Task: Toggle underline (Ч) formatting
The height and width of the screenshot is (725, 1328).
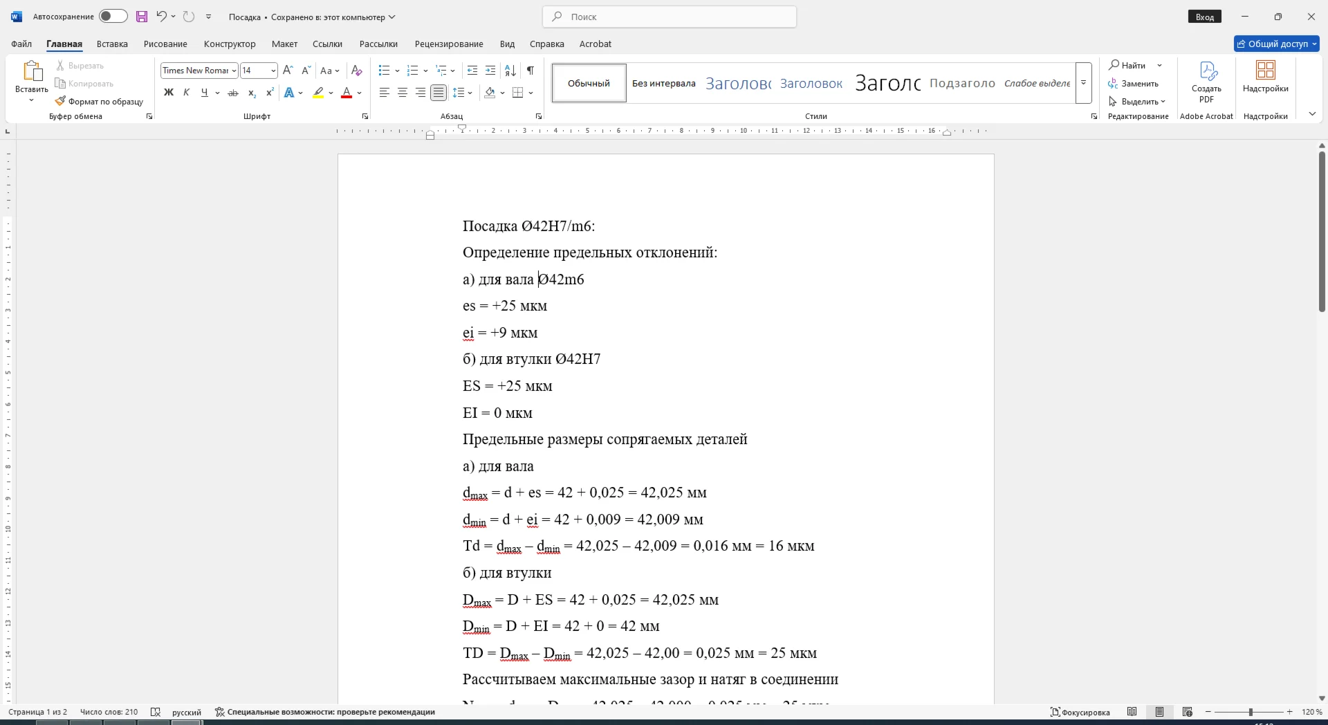Action: coord(204,93)
